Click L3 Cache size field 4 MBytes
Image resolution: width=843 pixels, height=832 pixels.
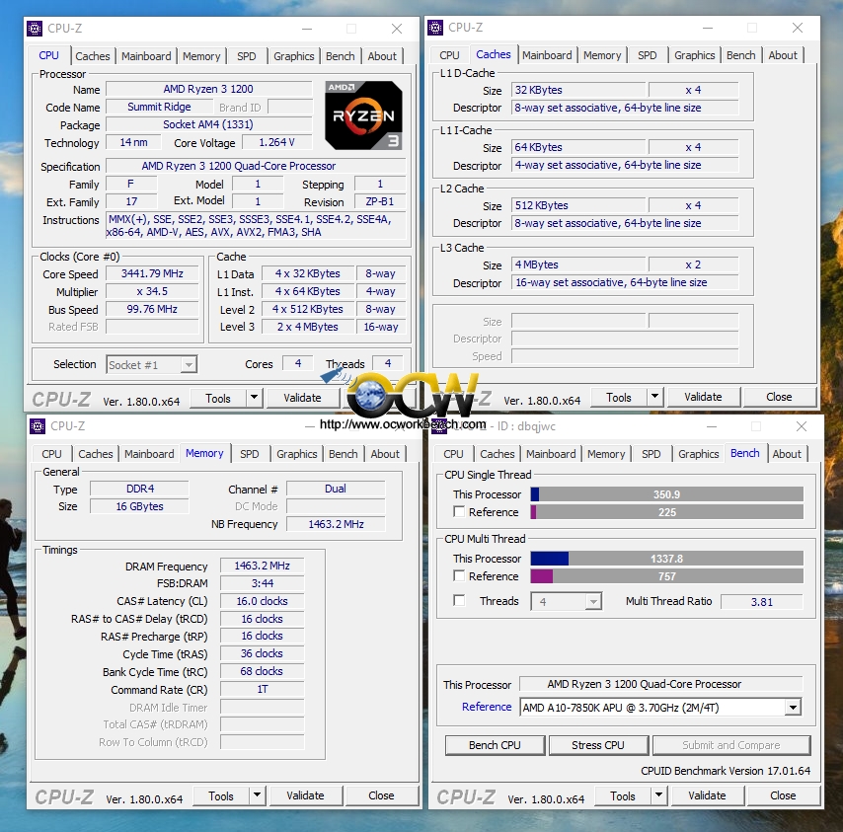[x=578, y=265]
